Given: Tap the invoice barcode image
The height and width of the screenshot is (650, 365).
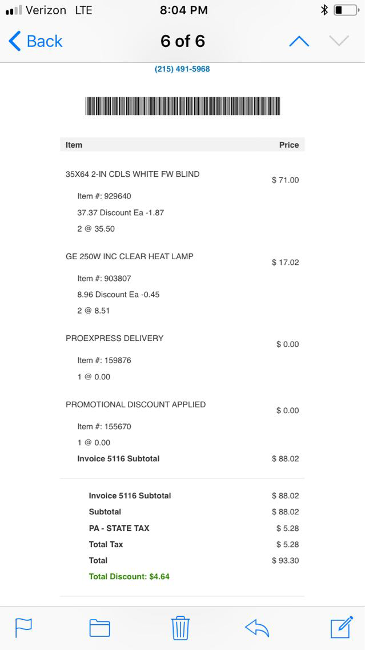Looking at the screenshot, I should tap(183, 106).
